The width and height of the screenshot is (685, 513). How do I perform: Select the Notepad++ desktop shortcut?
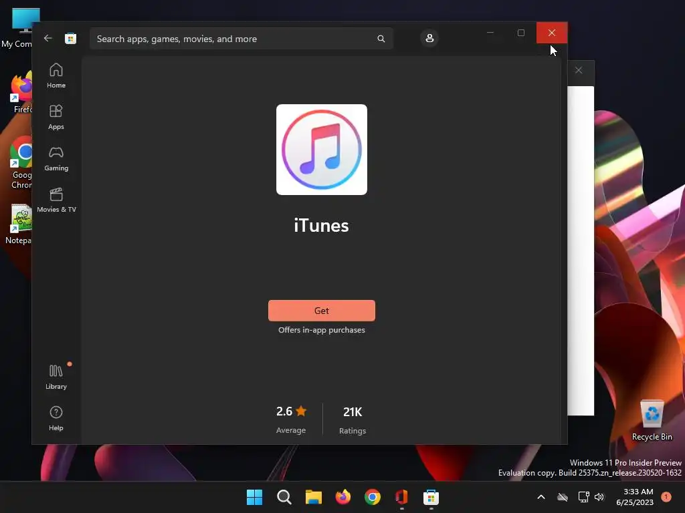coord(18,224)
